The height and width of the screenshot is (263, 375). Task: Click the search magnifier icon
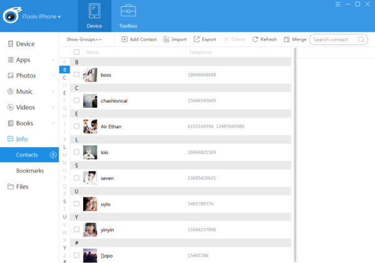pyautogui.click(x=361, y=39)
